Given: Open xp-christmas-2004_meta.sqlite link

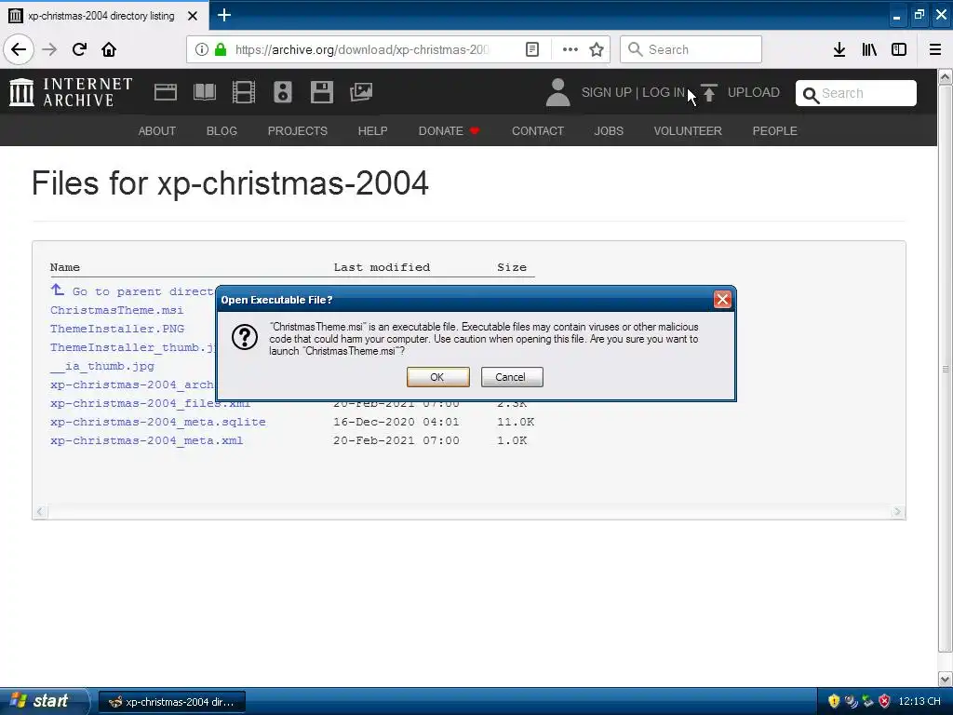Looking at the screenshot, I should (158, 422).
